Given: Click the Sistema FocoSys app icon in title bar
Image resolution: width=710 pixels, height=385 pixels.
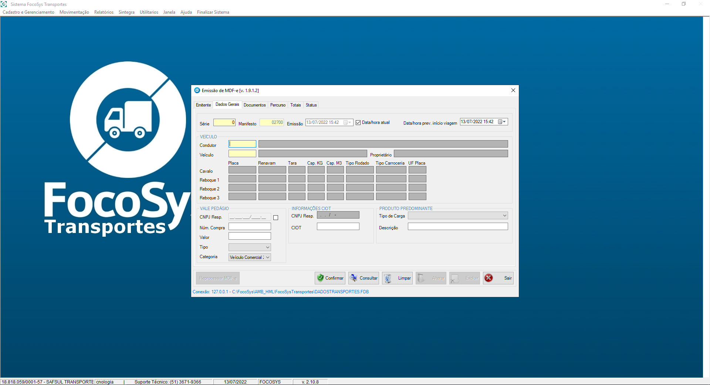Looking at the screenshot, I should [4, 4].
